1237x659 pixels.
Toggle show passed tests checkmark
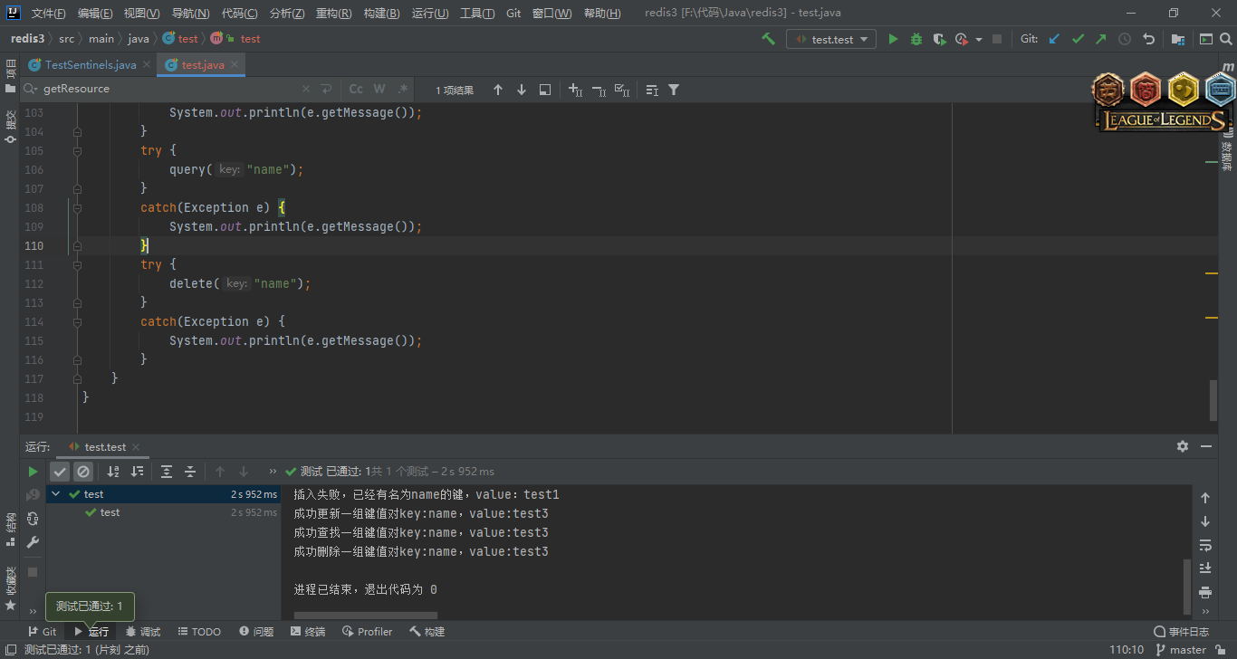60,472
